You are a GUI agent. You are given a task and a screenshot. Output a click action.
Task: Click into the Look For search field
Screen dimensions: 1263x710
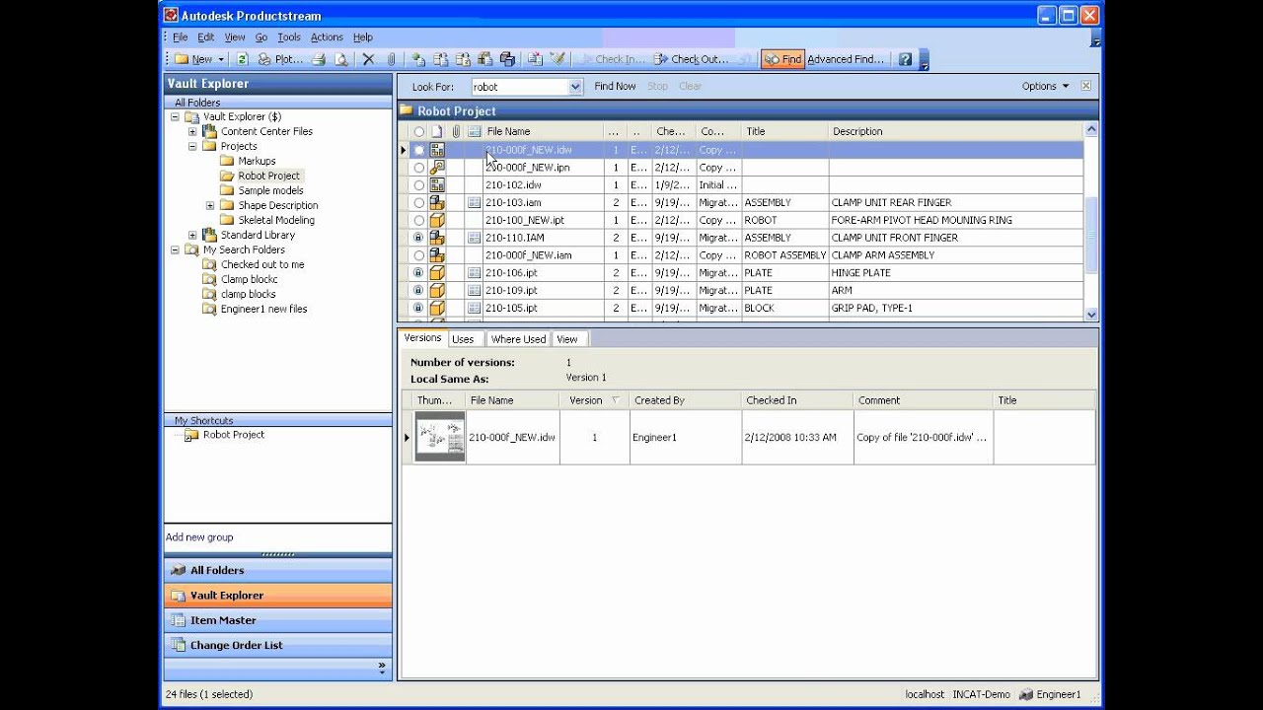pos(520,87)
